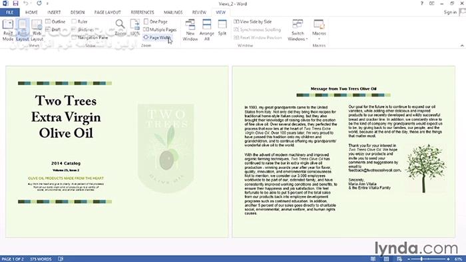The width and height of the screenshot is (466, 262).
Task: Switch to Read Mode view
Action: 8,30
